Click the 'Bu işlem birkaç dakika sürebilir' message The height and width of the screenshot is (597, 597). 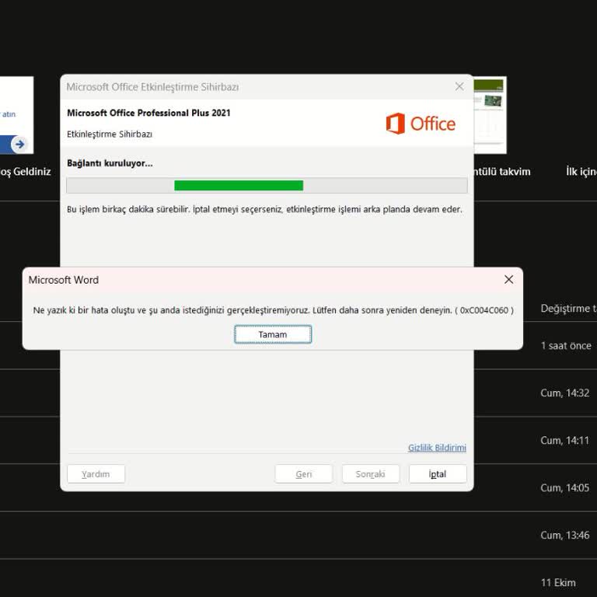coord(264,209)
